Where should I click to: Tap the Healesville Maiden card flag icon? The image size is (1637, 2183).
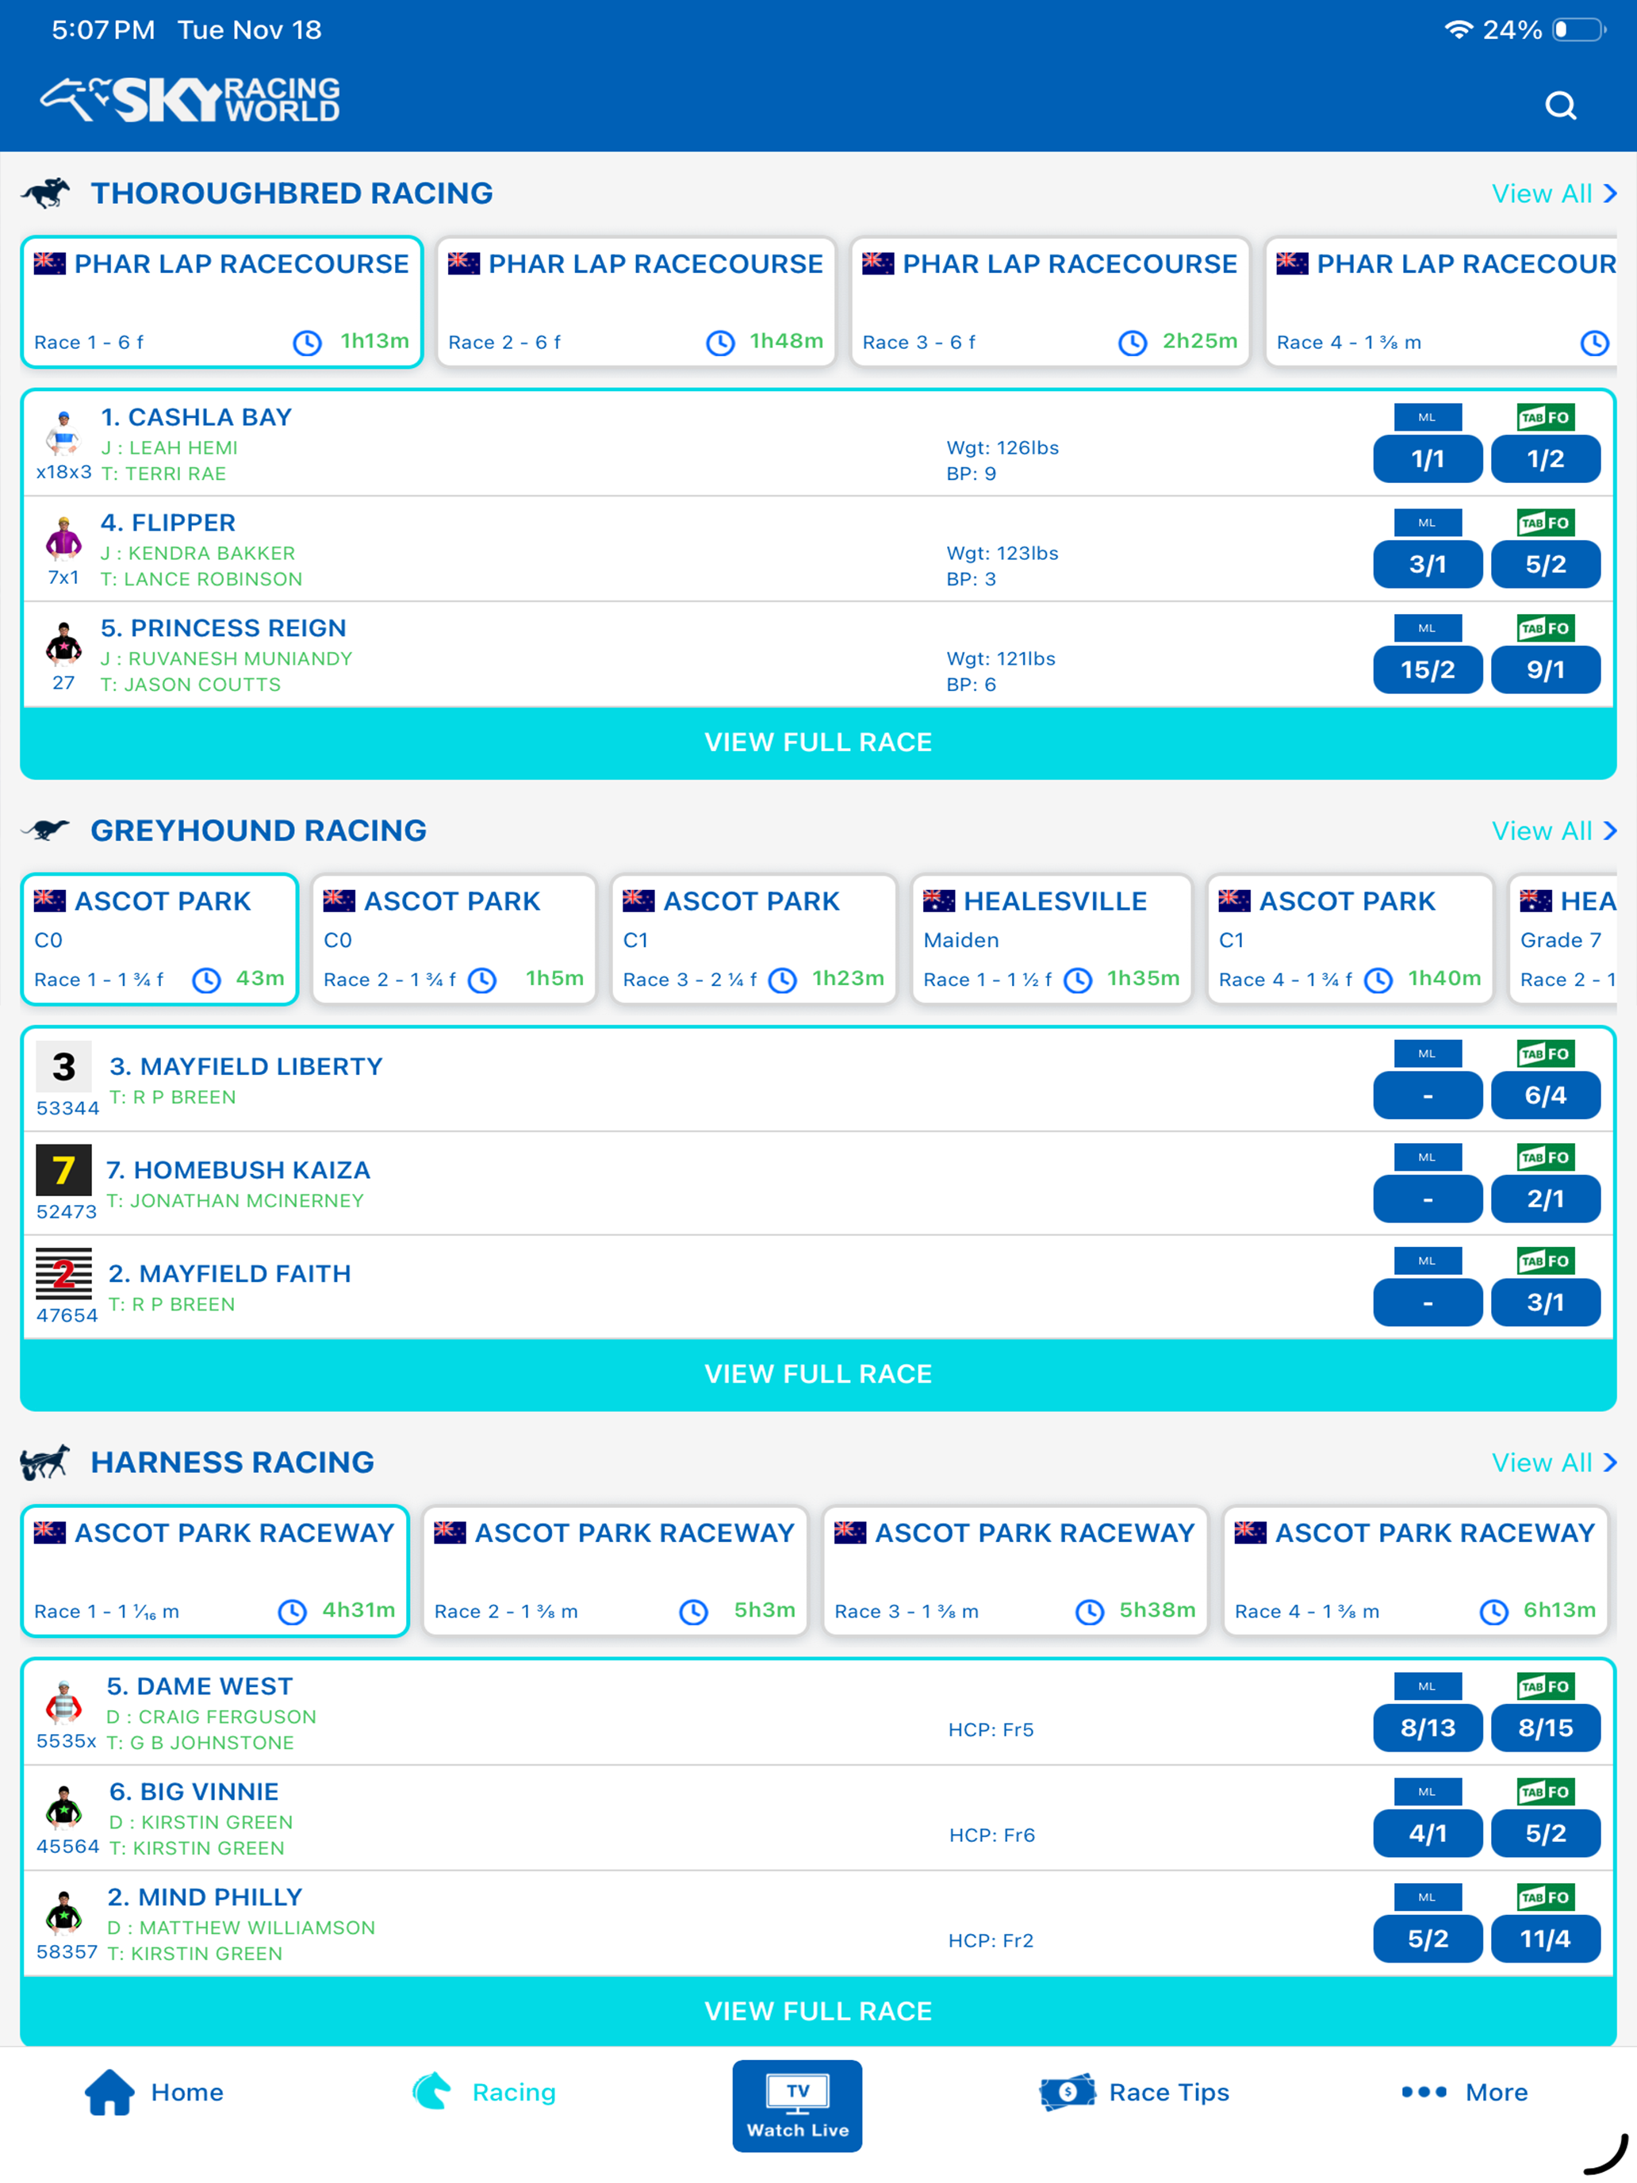[938, 900]
